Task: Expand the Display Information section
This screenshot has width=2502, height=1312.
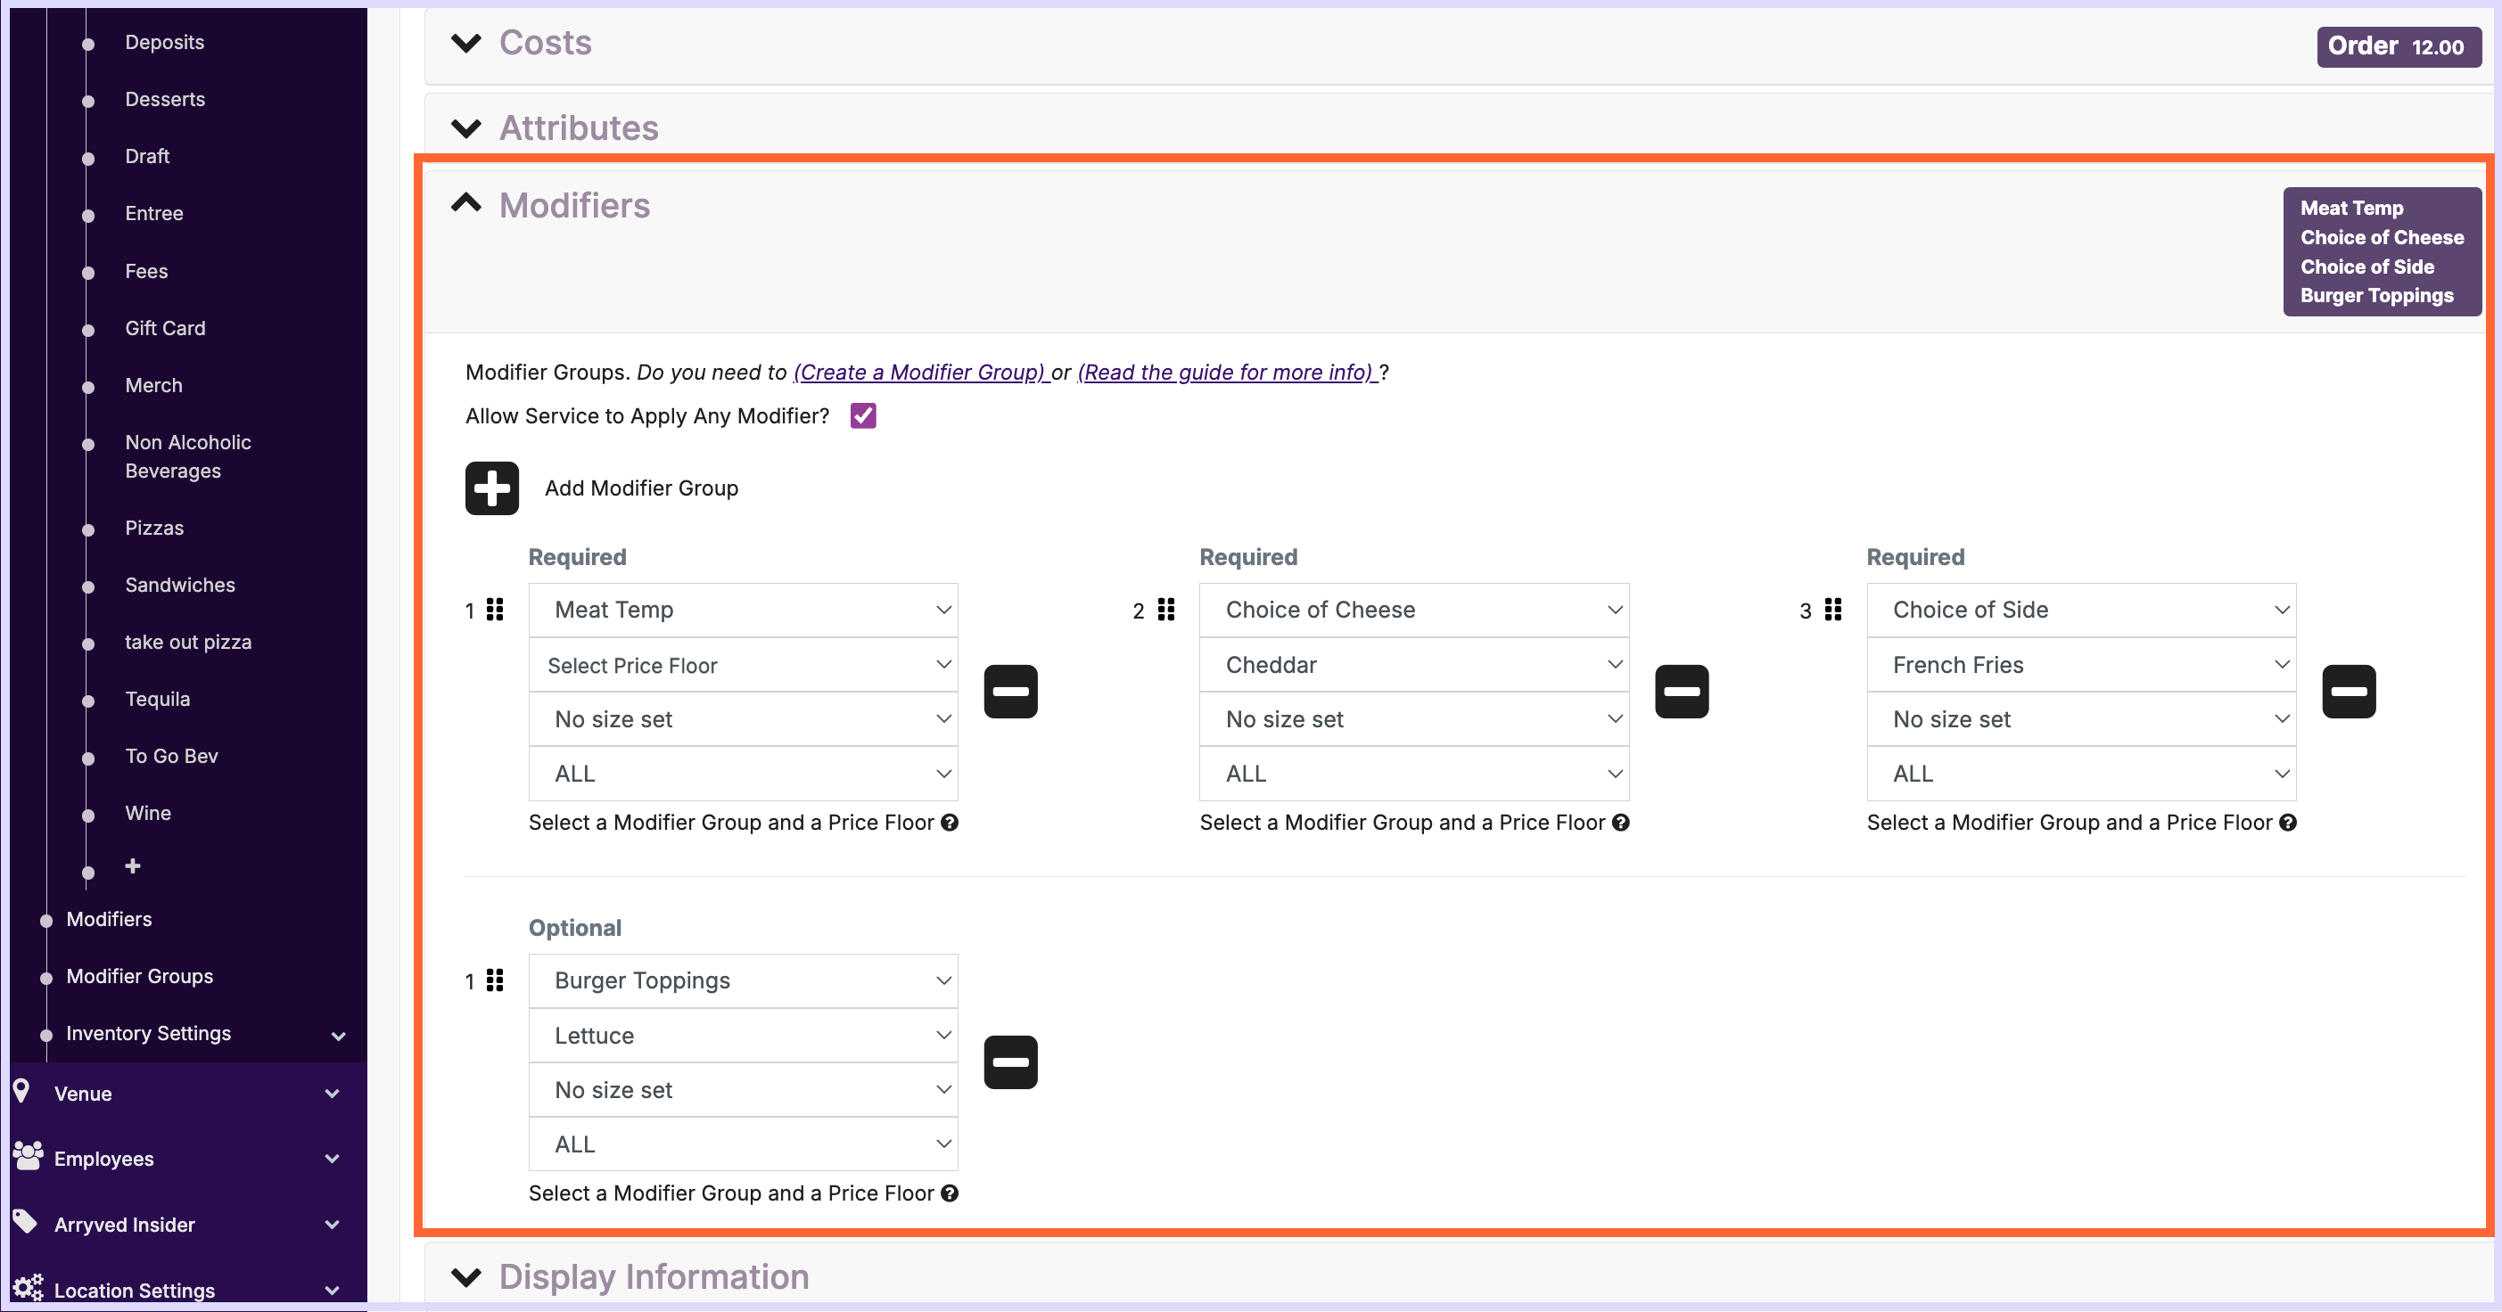Action: (466, 1276)
